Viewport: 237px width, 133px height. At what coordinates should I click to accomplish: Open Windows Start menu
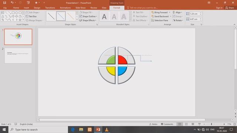point(4,130)
